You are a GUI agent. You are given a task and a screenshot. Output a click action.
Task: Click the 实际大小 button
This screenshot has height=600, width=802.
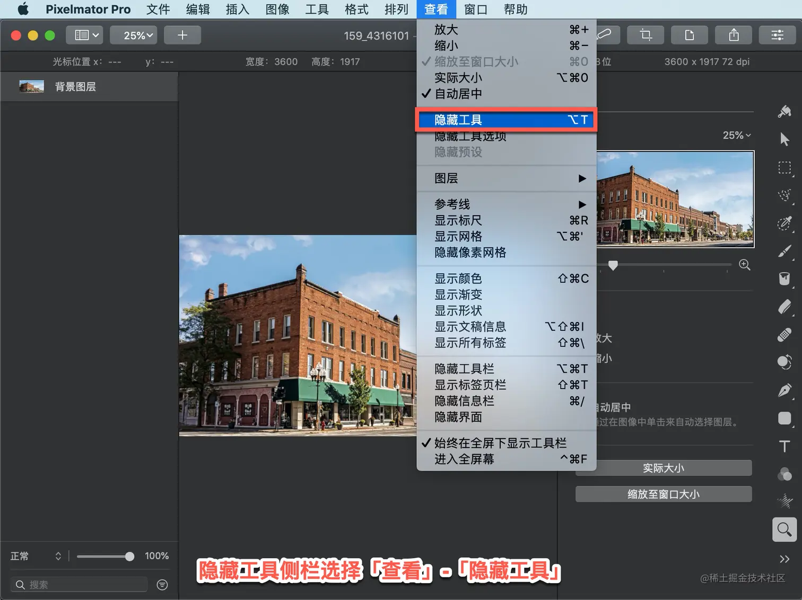(663, 468)
